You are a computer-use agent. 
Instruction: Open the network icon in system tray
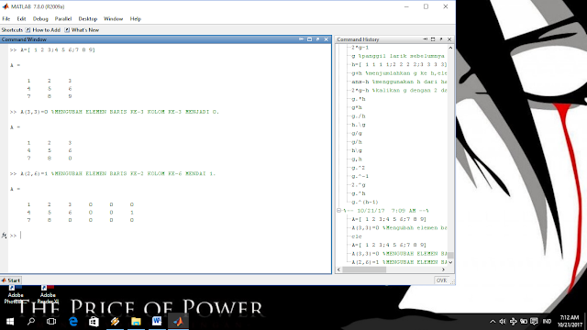coord(514,322)
